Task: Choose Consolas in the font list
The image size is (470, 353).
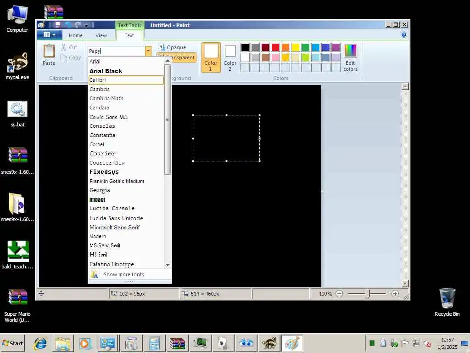Action: pyautogui.click(x=126, y=126)
